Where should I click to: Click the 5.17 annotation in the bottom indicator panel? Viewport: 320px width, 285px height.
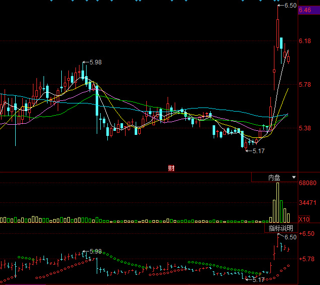(x=258, y=280)
